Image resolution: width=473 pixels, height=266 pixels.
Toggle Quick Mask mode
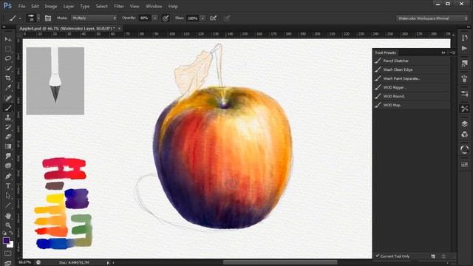(x=8, y=253)
